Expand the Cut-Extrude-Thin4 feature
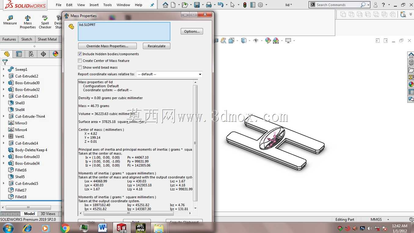 [x=4, y=116]
